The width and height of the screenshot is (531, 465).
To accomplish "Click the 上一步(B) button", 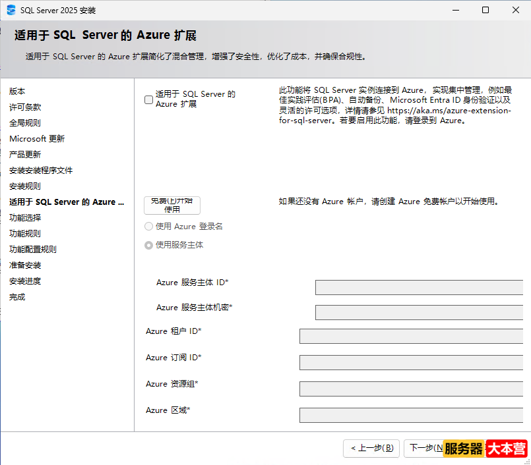I will click(x=371, y=448).
